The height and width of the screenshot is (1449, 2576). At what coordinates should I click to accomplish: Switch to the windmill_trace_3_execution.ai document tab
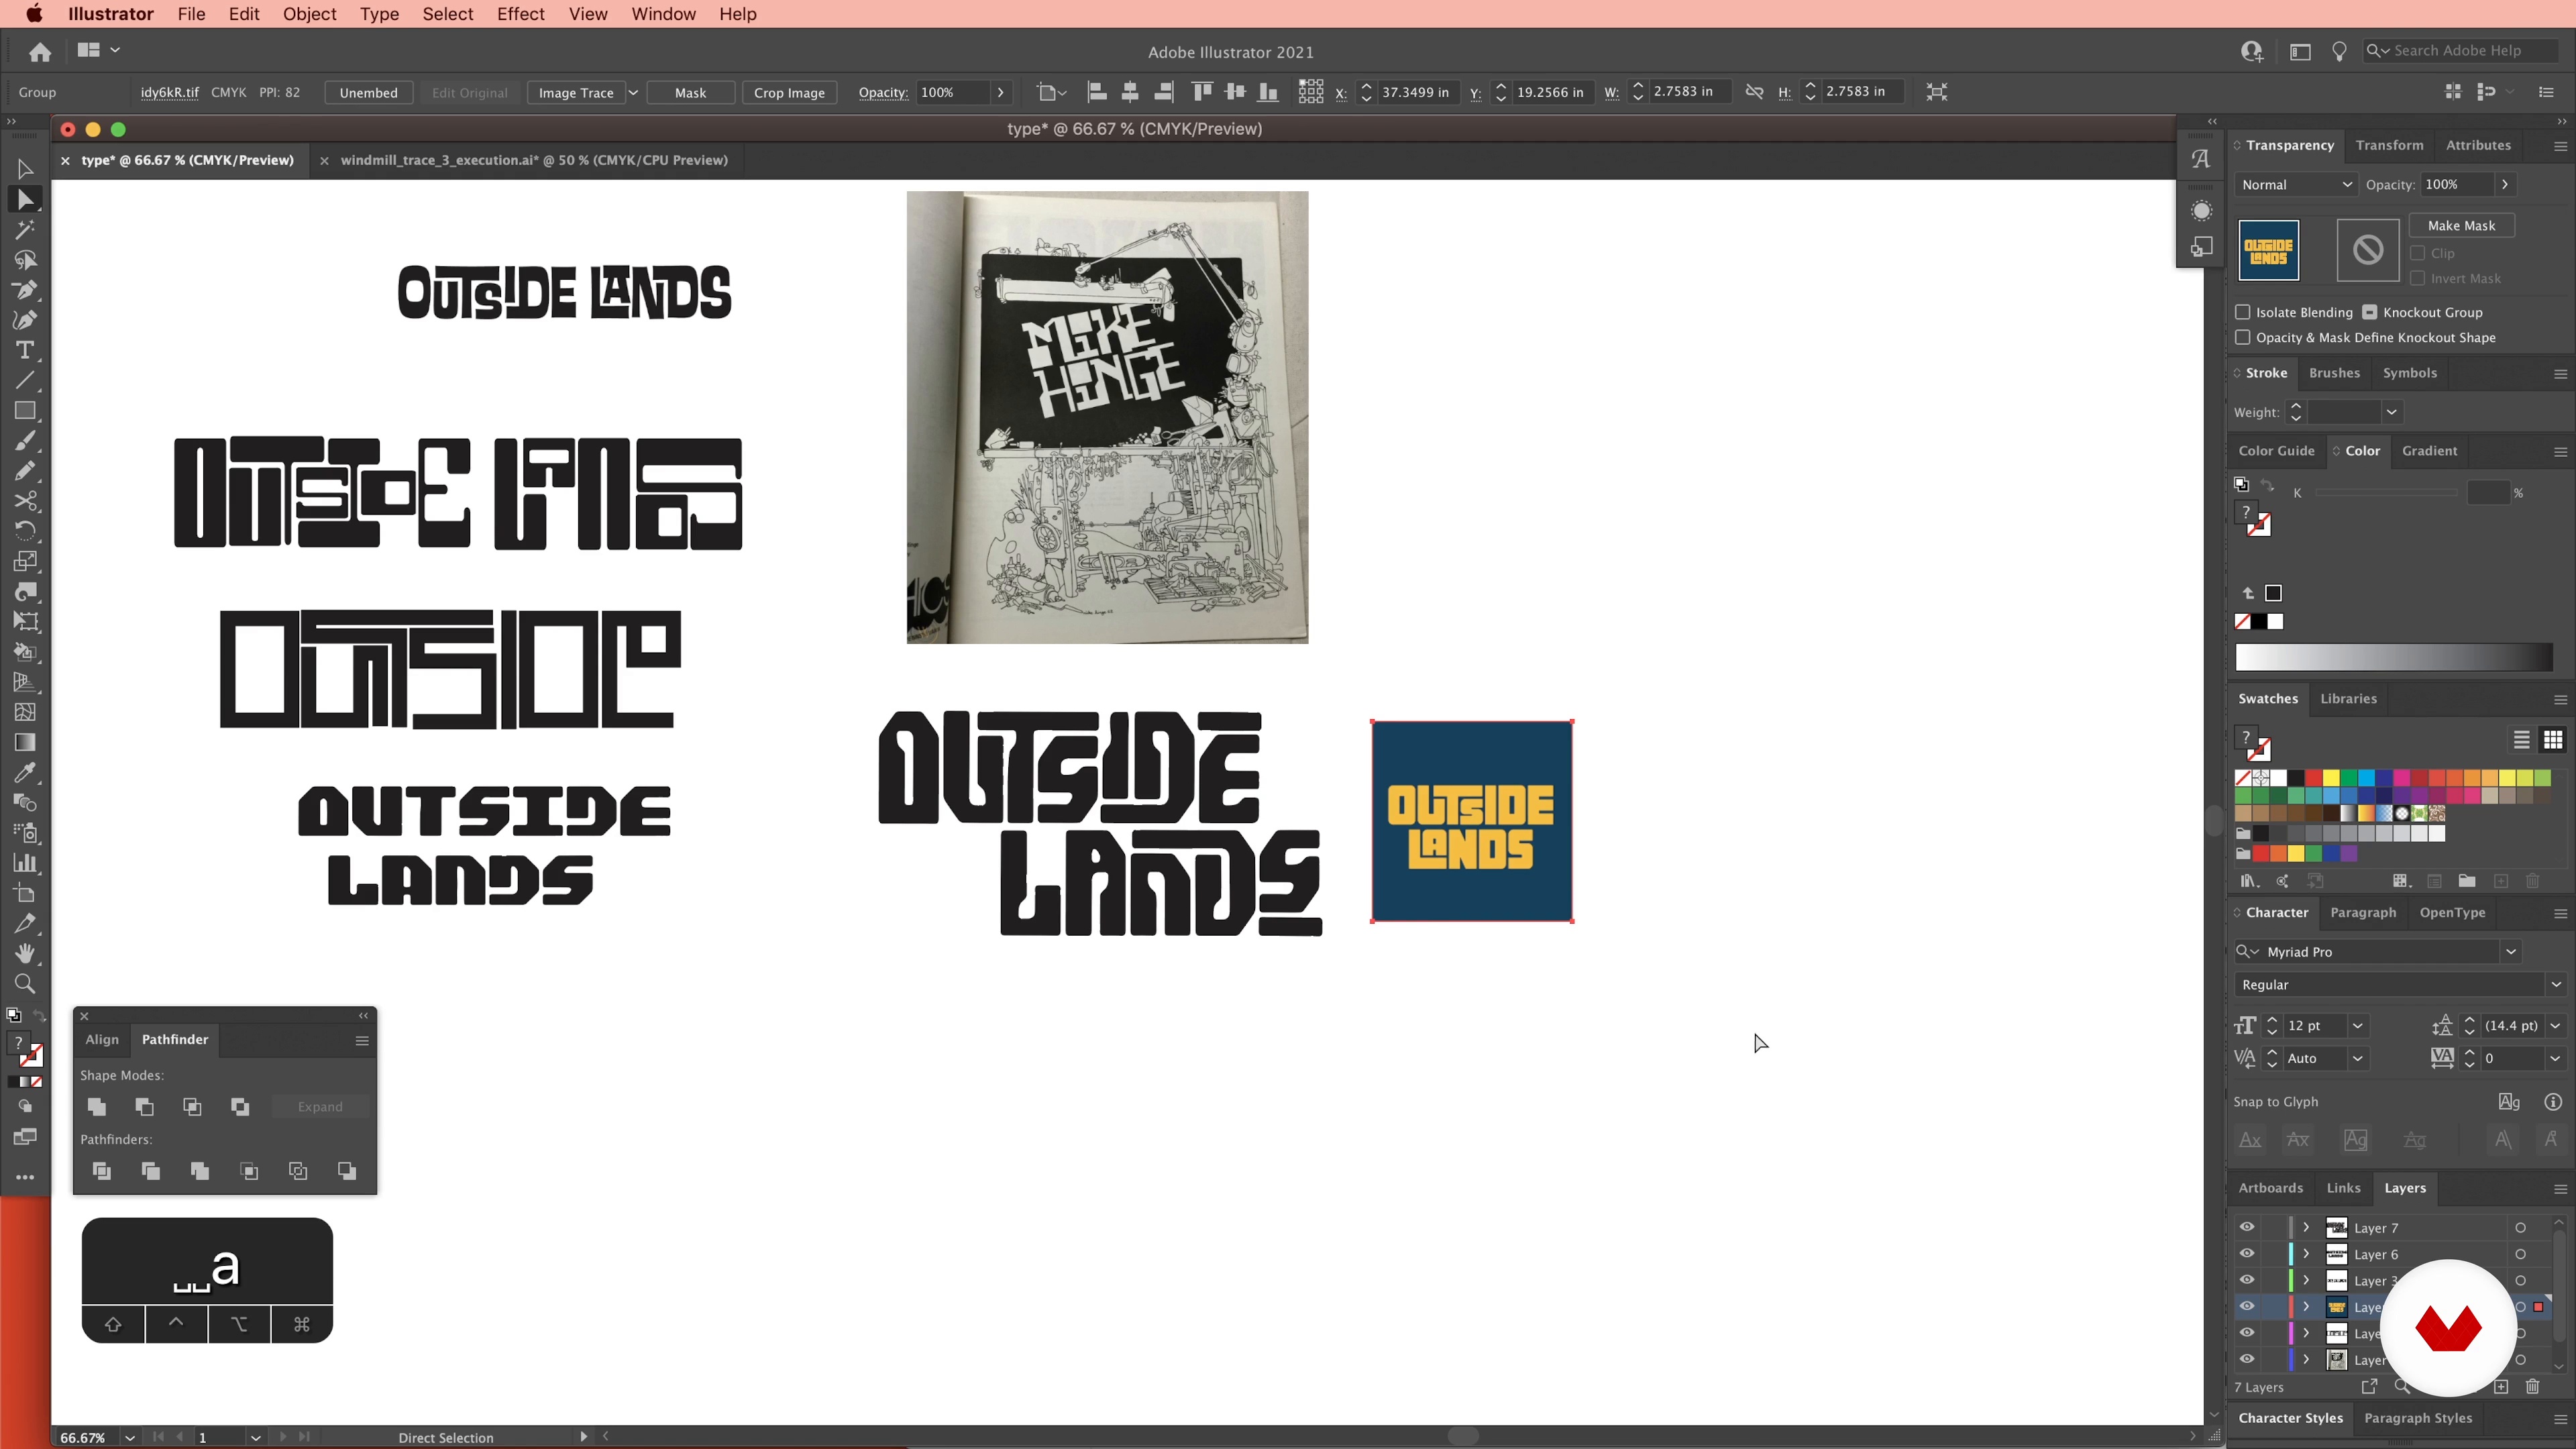tap(534, 160)
